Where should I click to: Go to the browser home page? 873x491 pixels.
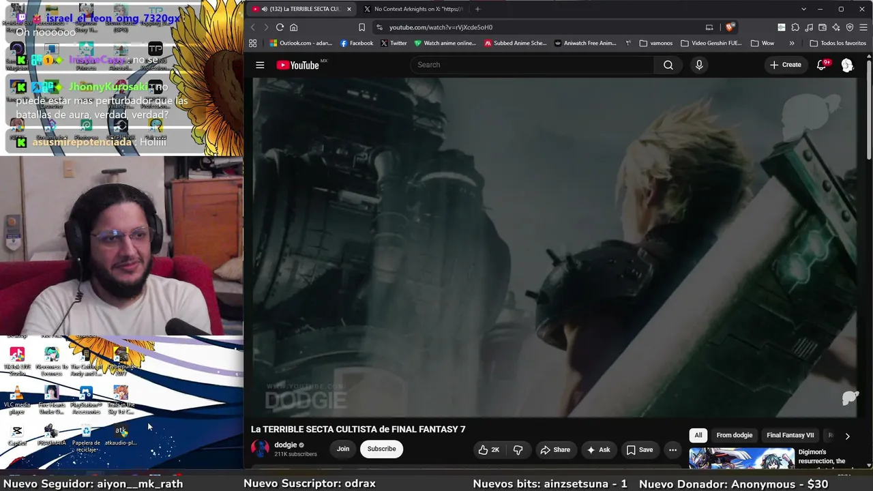(x=294, y=27)
